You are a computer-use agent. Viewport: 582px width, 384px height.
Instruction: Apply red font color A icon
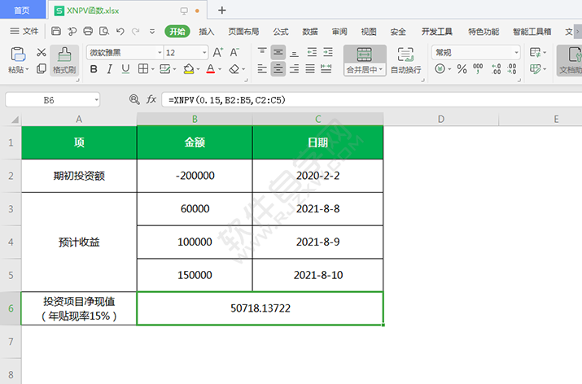(x=211, y=69)
